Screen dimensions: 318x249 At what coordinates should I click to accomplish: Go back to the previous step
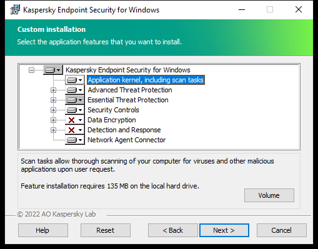pyautogui.click(x=173, y=230)
